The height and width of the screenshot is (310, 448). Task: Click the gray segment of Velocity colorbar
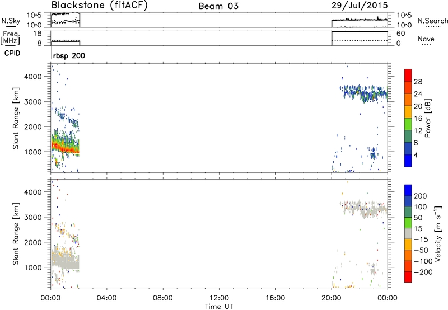(408, 234)
